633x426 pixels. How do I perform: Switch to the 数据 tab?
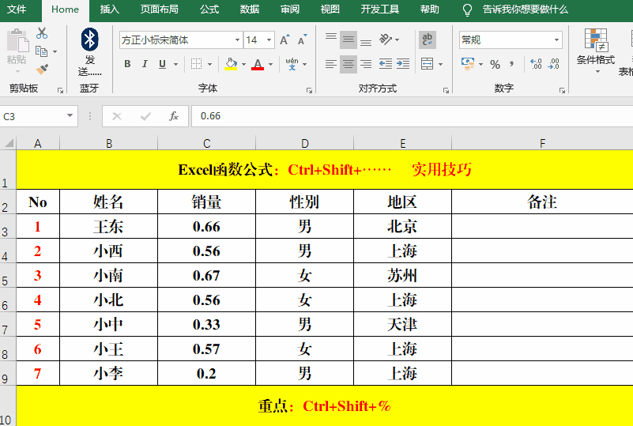pos(250,9)
